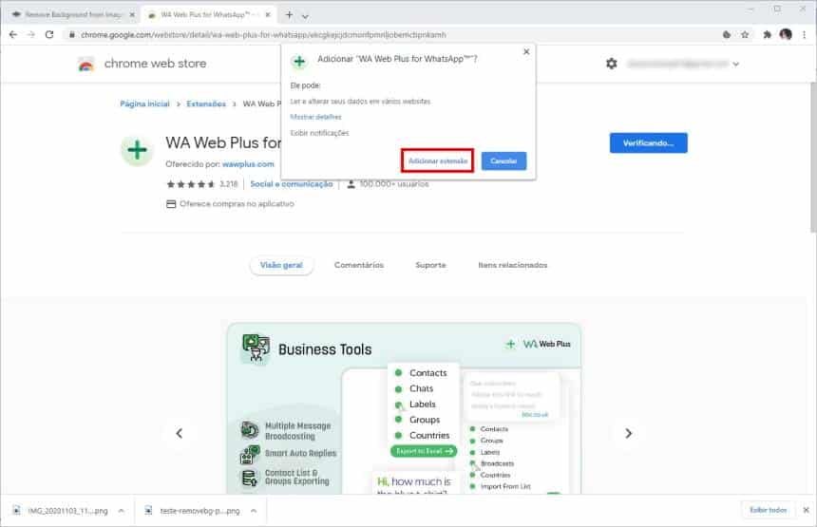This screenshot has height=527, width=817.
Task: Open the Web Store settings gear
Action: 612,64
